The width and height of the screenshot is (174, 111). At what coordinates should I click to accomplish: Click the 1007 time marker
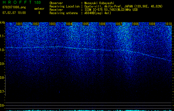coord(119,24)
